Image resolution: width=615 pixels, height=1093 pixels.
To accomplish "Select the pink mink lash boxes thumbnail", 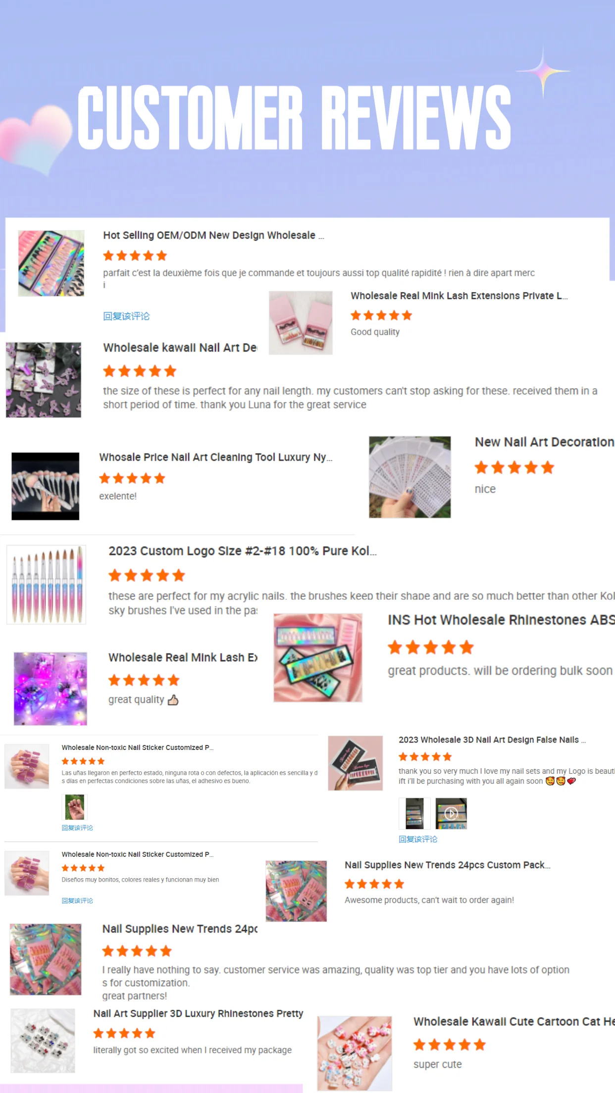I will (x=301, y=323).
